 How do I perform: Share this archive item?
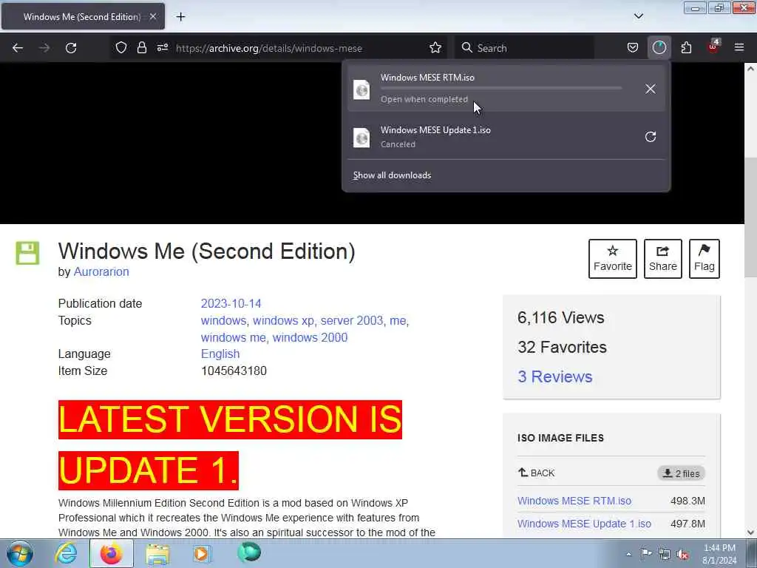coord(663,259)
